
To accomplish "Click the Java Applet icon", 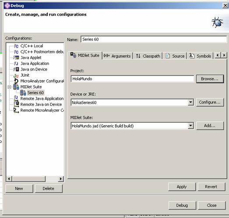I will [x=16, y=57].
